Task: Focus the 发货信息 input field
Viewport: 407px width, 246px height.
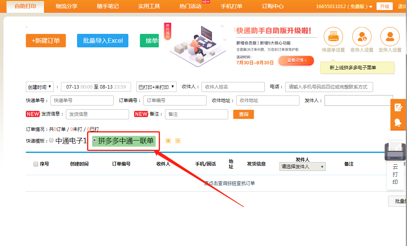Action: click(98, 114)
